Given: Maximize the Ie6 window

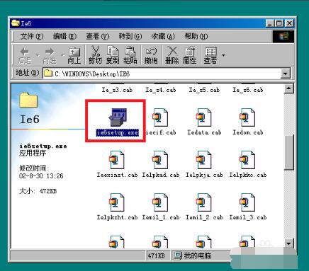Looking at the screenshot, I should click(279, 23).
